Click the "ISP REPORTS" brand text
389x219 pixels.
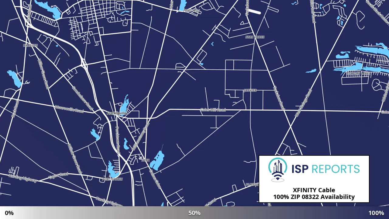pyautogui.click(x=325, y=169)
